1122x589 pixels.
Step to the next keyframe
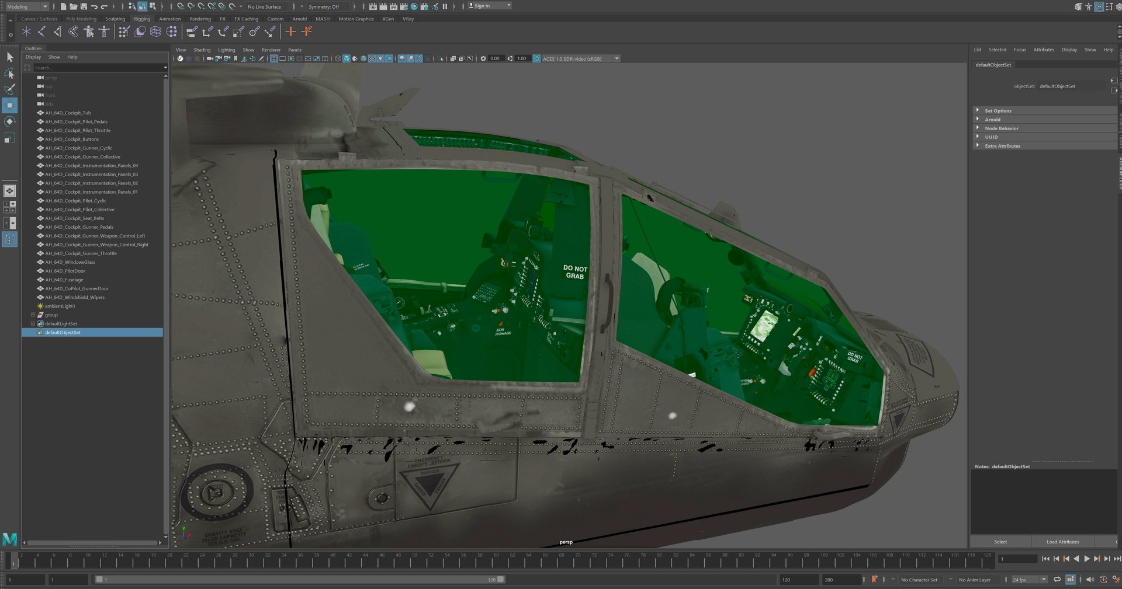click(1097, 559)
